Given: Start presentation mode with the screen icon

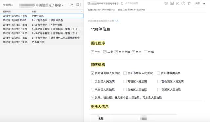Looking at the screenshot, I should coord(172,4).
